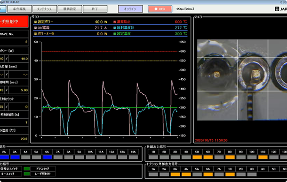Click the camera timestamp 2020/10/15
This screenshot has width=287, height=182.
(211, 140)
